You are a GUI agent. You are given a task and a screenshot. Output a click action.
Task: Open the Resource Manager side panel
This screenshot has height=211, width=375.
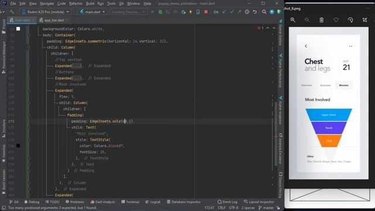click(4, 57)
